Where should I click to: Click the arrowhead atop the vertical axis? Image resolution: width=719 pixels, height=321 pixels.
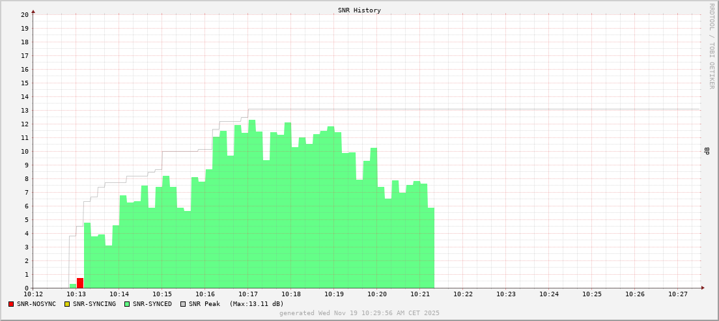click(33, 12)
